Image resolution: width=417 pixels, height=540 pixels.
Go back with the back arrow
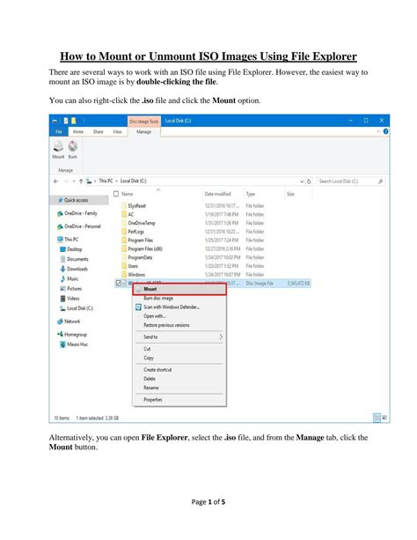pyautogui.click(x=55, y=181)
